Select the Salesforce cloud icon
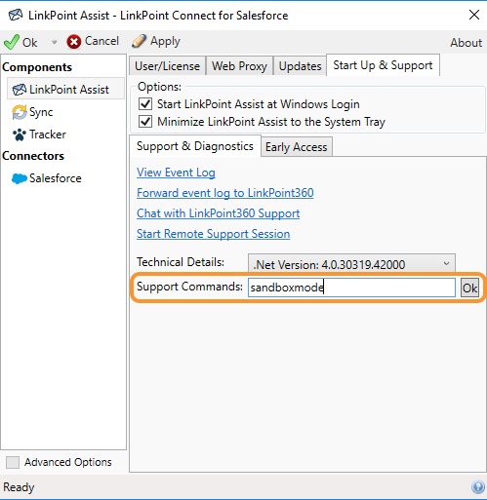The image size is (487, 500). pos(20,178)
